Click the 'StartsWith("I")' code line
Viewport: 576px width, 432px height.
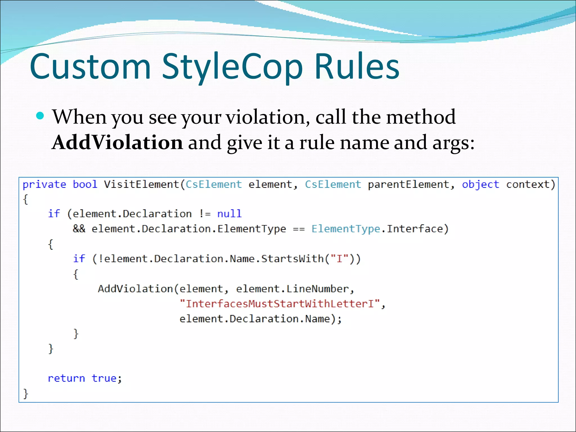pyautogui.click(x=217, y=259)
